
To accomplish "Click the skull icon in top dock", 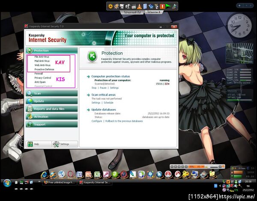I will (122, 6).
